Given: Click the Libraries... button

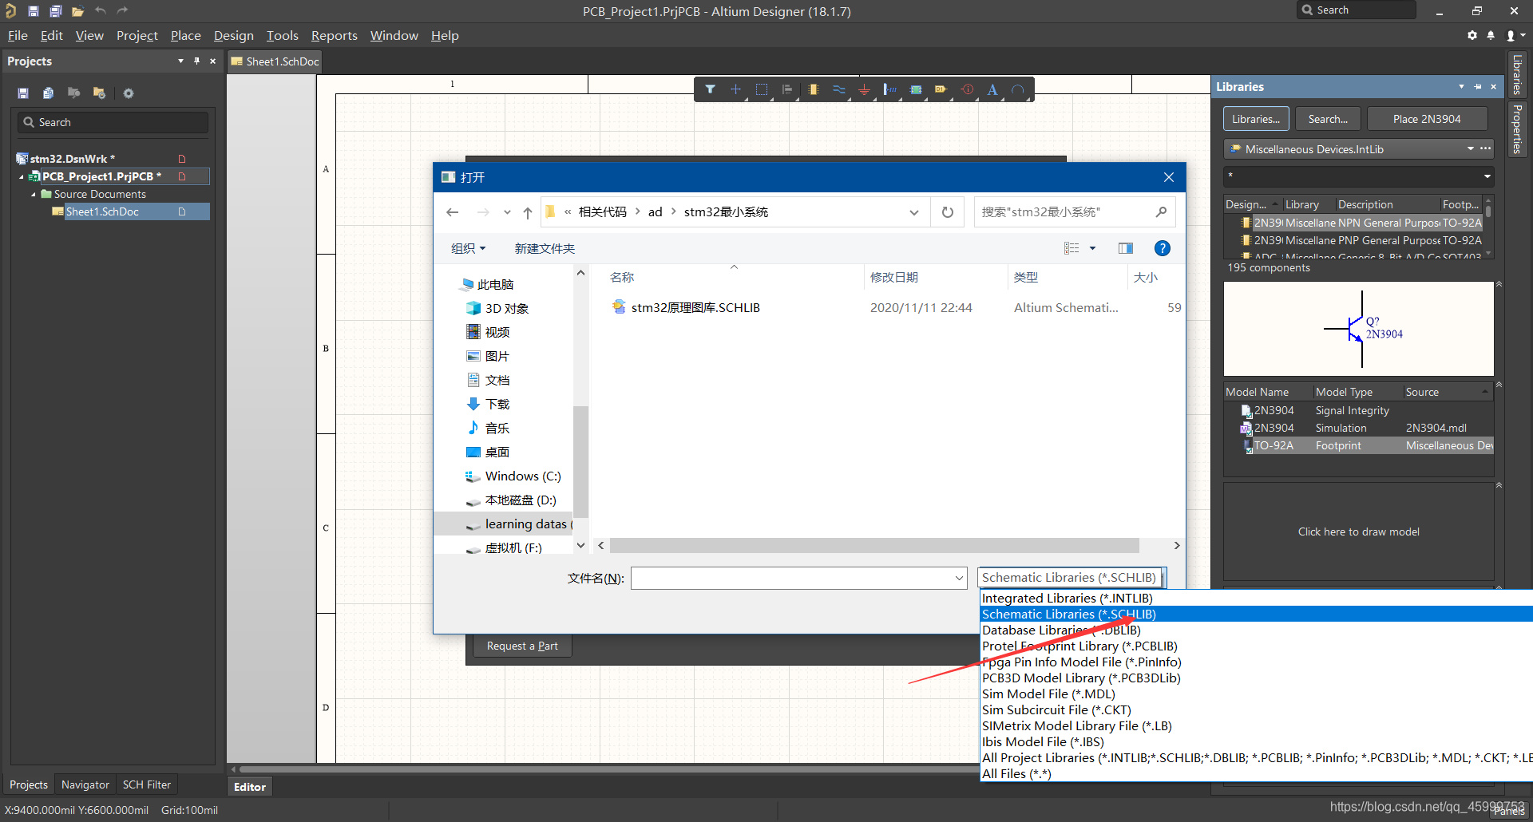Looking at the screenshot, I should coord(1255,119).
